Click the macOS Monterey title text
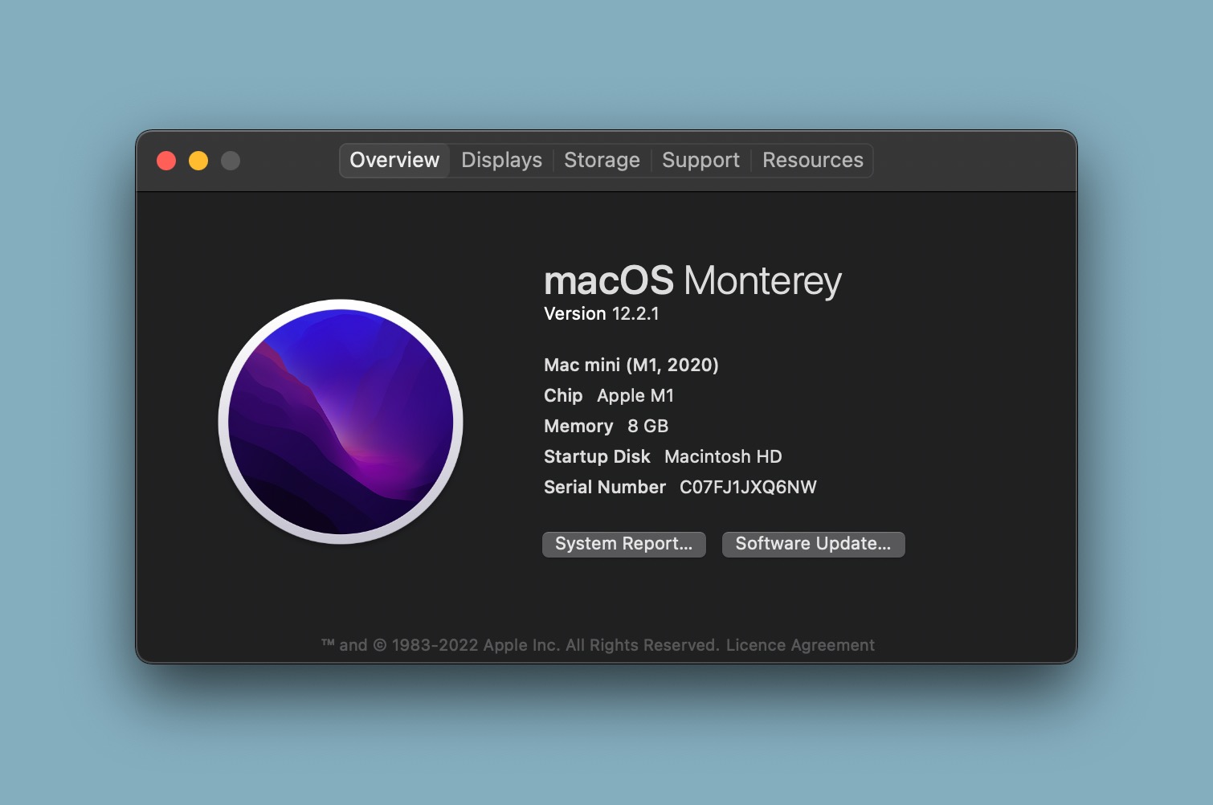Screen dimensions: 1213x805 pyautogui.click(x=692, y=280)
